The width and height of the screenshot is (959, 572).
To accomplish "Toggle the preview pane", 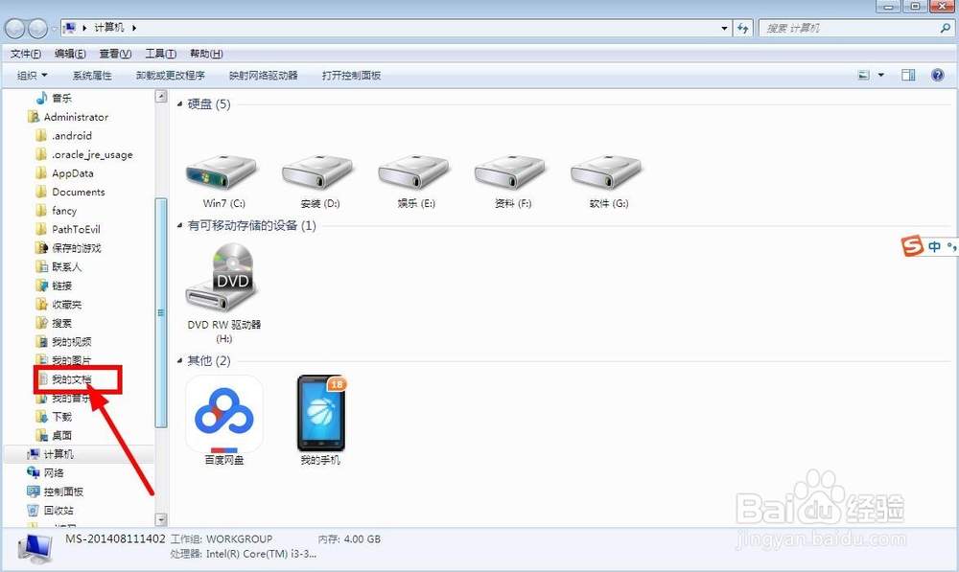I will (x=907, y=75).
